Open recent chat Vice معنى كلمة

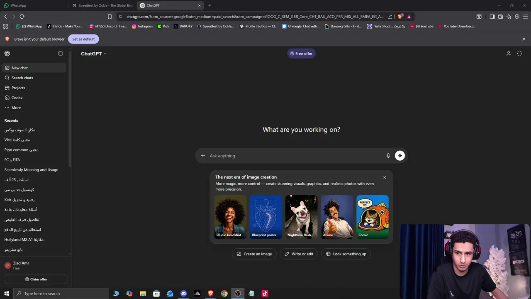pyautogui.click(x=34, y=140)
